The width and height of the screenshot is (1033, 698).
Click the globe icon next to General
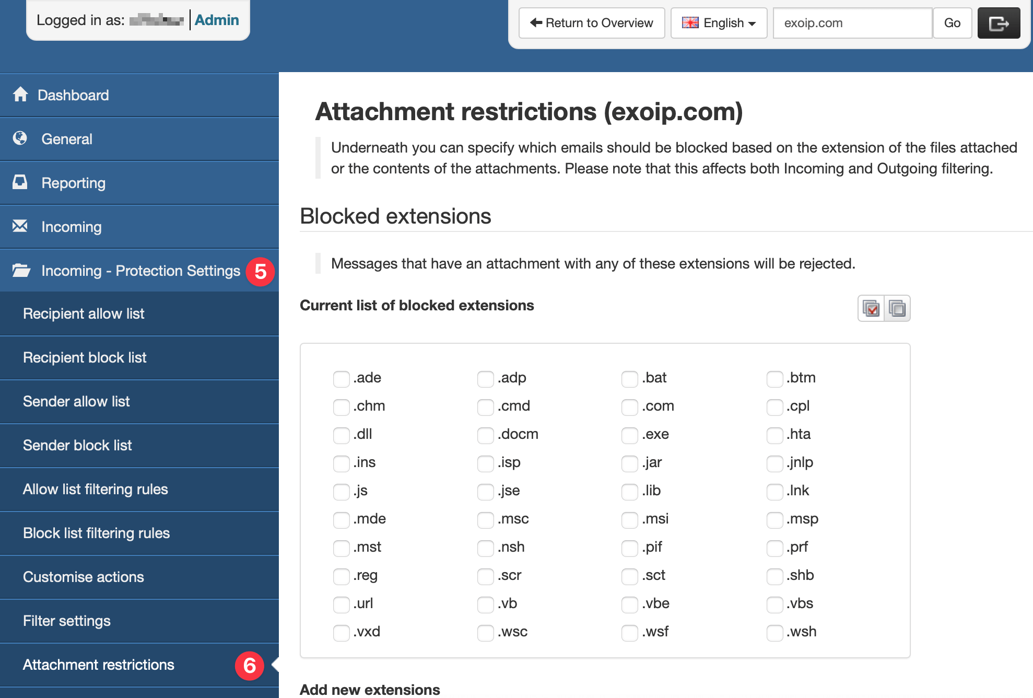coord(20,138)
